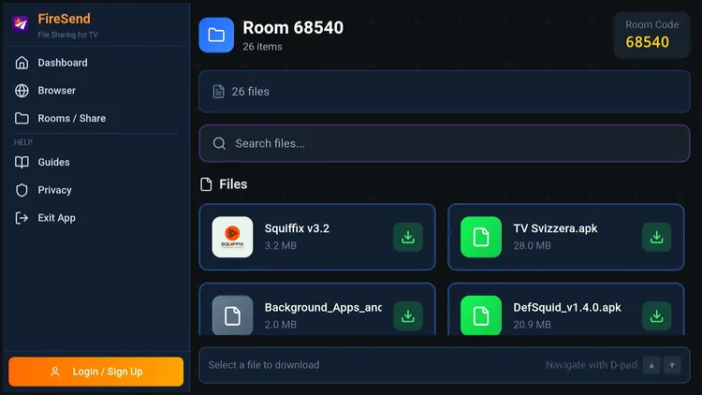Download DefSquid_v1.4.0.apk

(656, 316)
